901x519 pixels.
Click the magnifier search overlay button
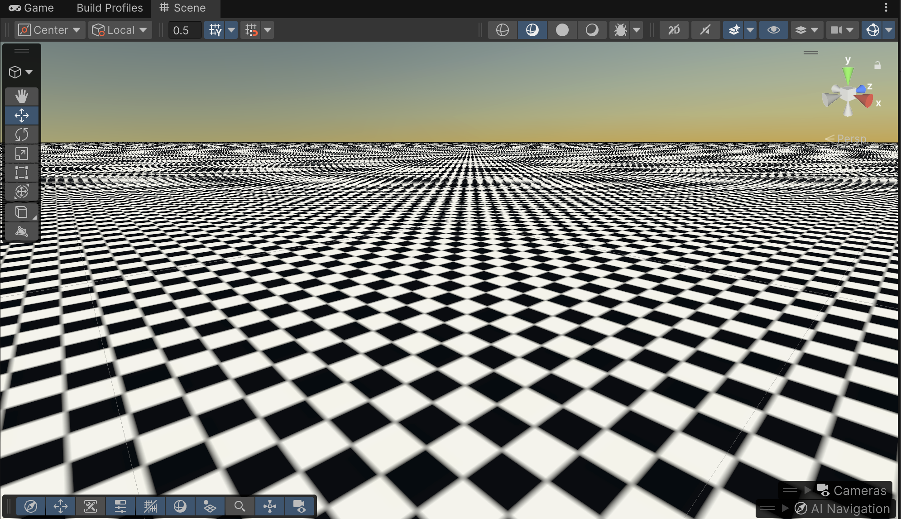[x=240, y=506]
